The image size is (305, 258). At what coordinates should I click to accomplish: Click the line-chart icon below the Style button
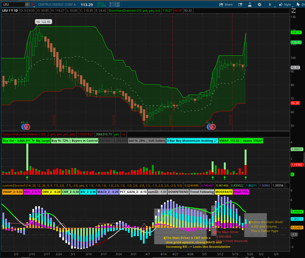[x=294, y=11]
